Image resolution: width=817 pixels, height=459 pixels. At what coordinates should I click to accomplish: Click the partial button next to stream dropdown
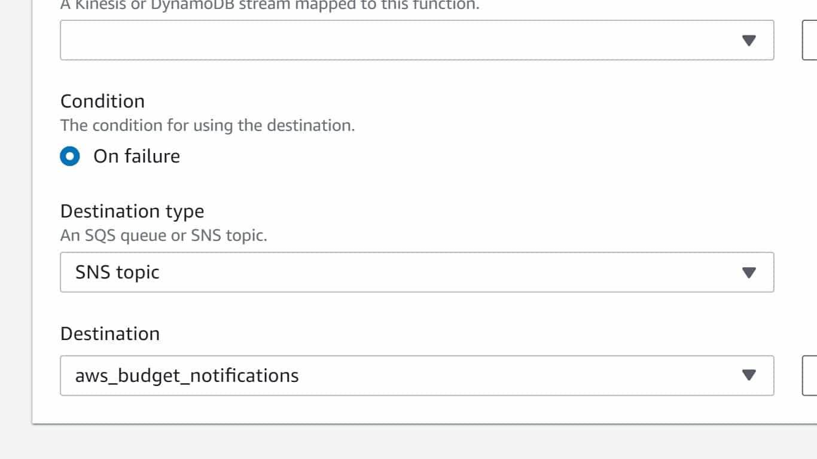[x=809, y=40]
